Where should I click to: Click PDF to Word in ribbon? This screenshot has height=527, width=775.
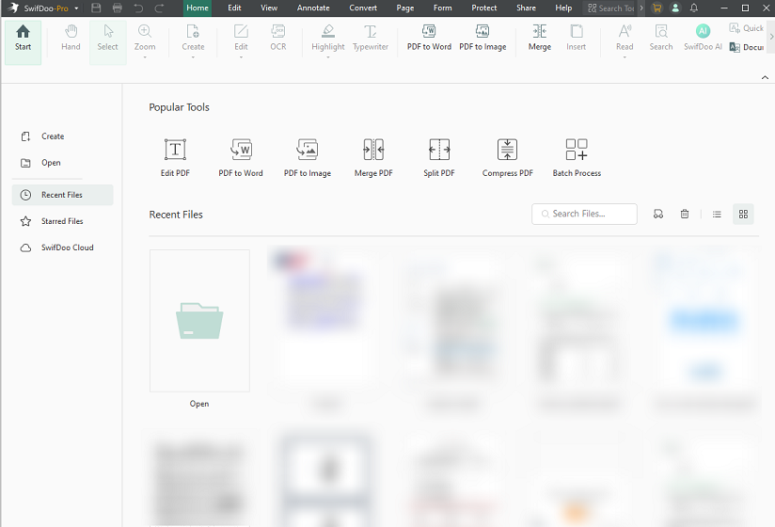tap(429, 39)
